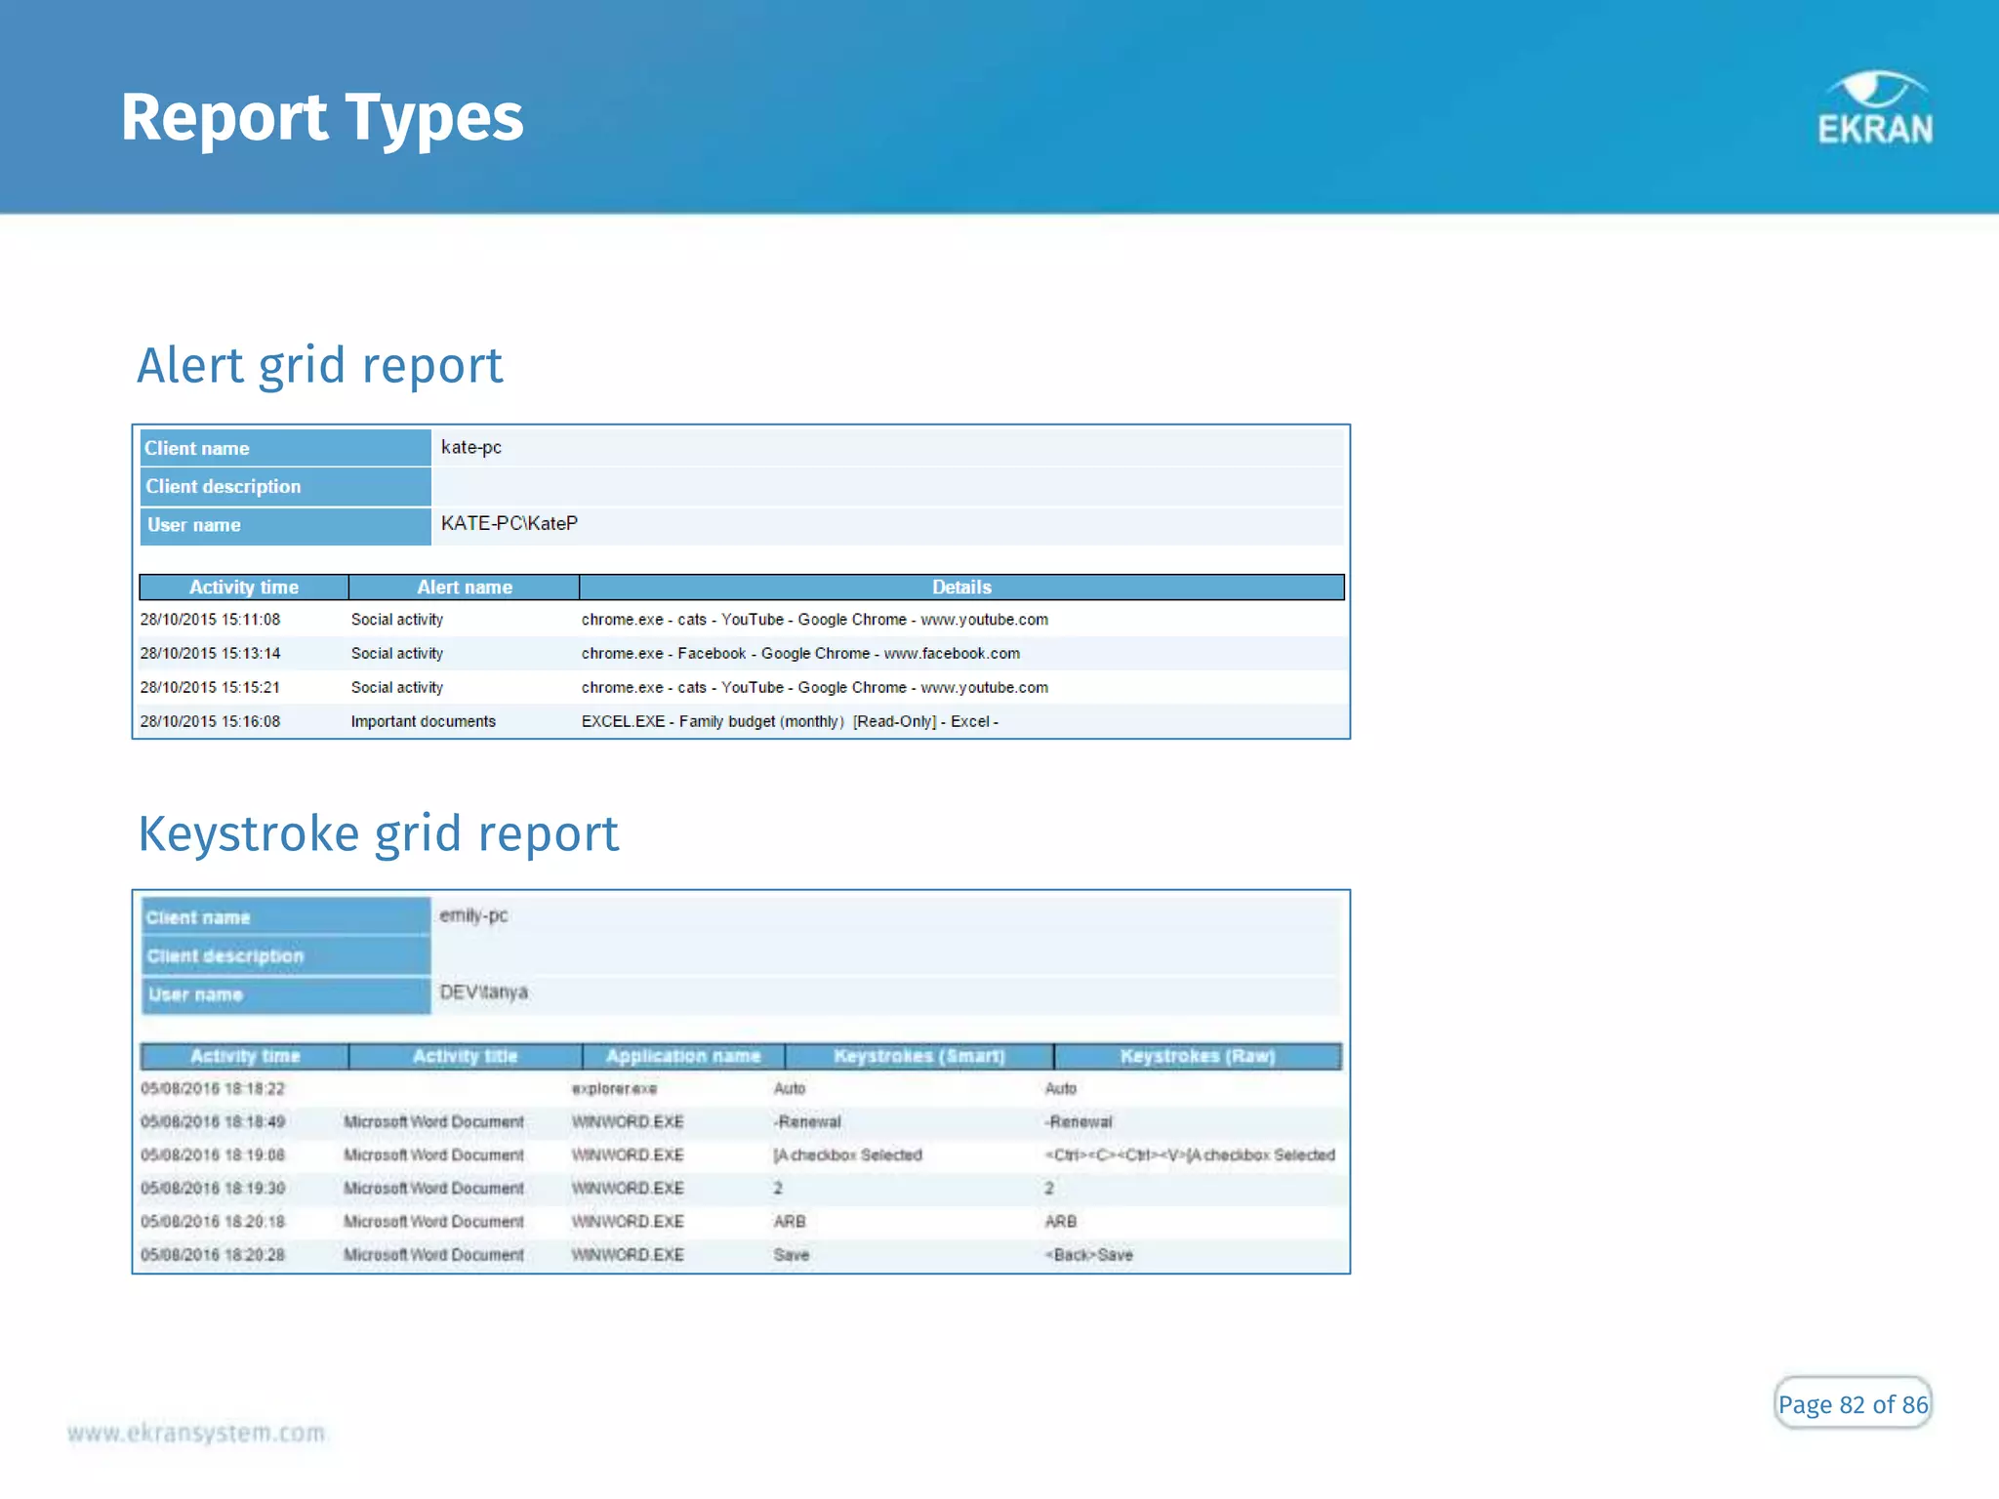Click the Details column header
The width and height of the screenshot is (1999, 1499).
click(x=961, y=587)
